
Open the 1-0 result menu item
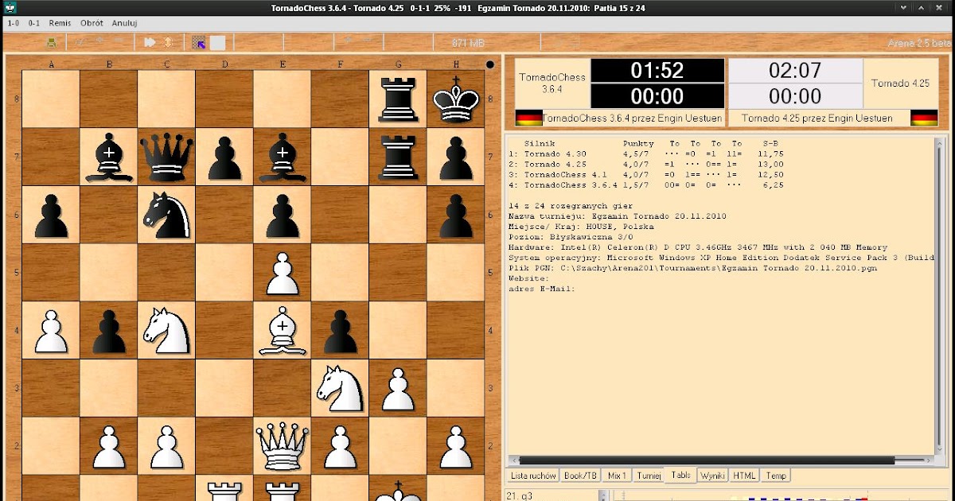click(x=14, y=23)
